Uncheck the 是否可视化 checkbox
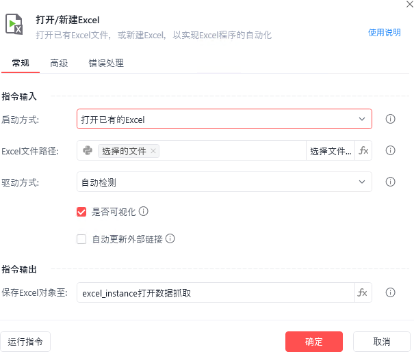 pos(81,212)
